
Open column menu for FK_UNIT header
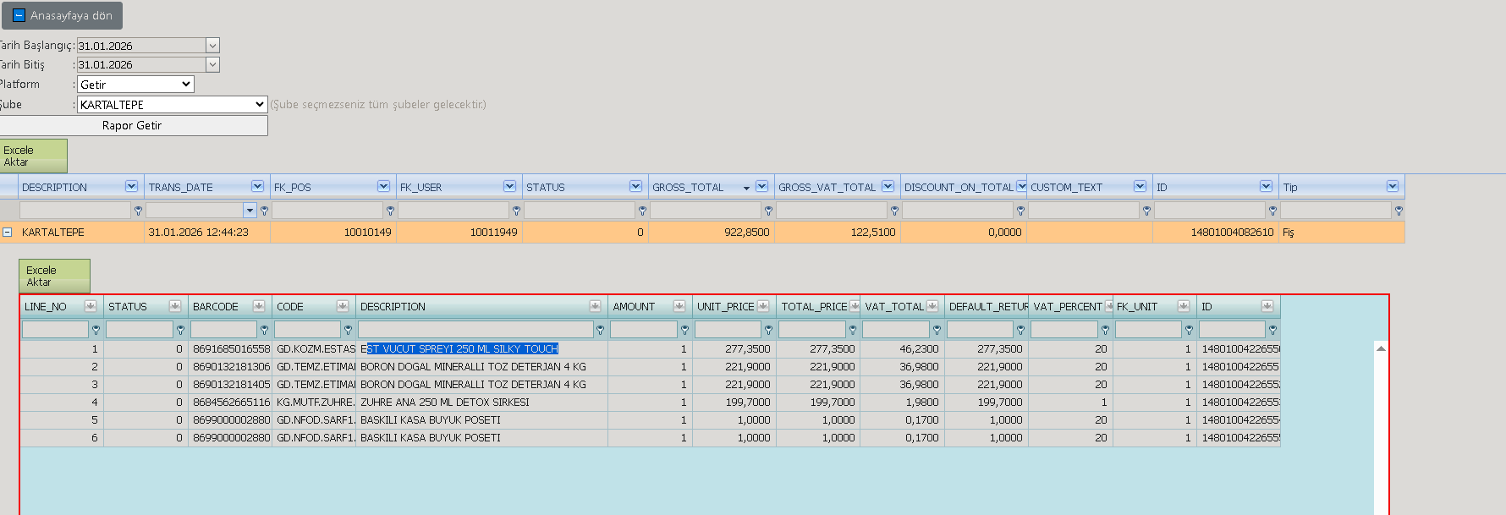(1184, 306)
